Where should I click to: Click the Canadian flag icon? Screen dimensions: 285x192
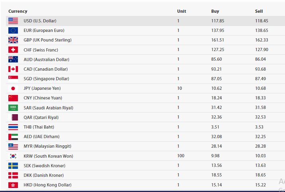coord(13,69)
